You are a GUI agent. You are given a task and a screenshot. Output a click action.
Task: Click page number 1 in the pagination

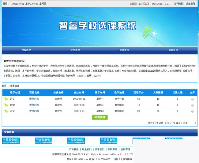[x=195, y=123]
